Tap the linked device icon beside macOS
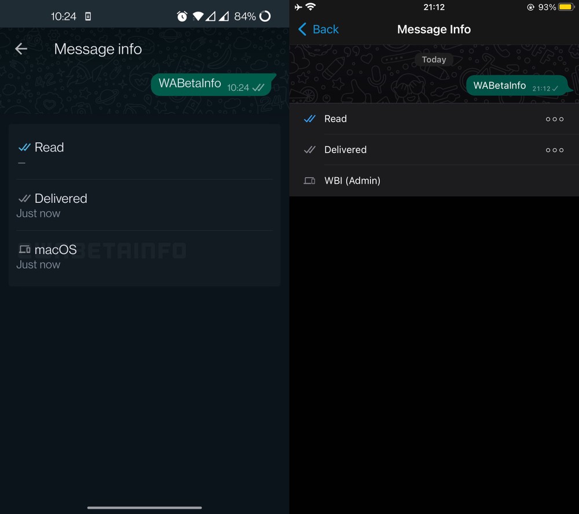Viewport: 579px width, 514px height. point(24,250)
